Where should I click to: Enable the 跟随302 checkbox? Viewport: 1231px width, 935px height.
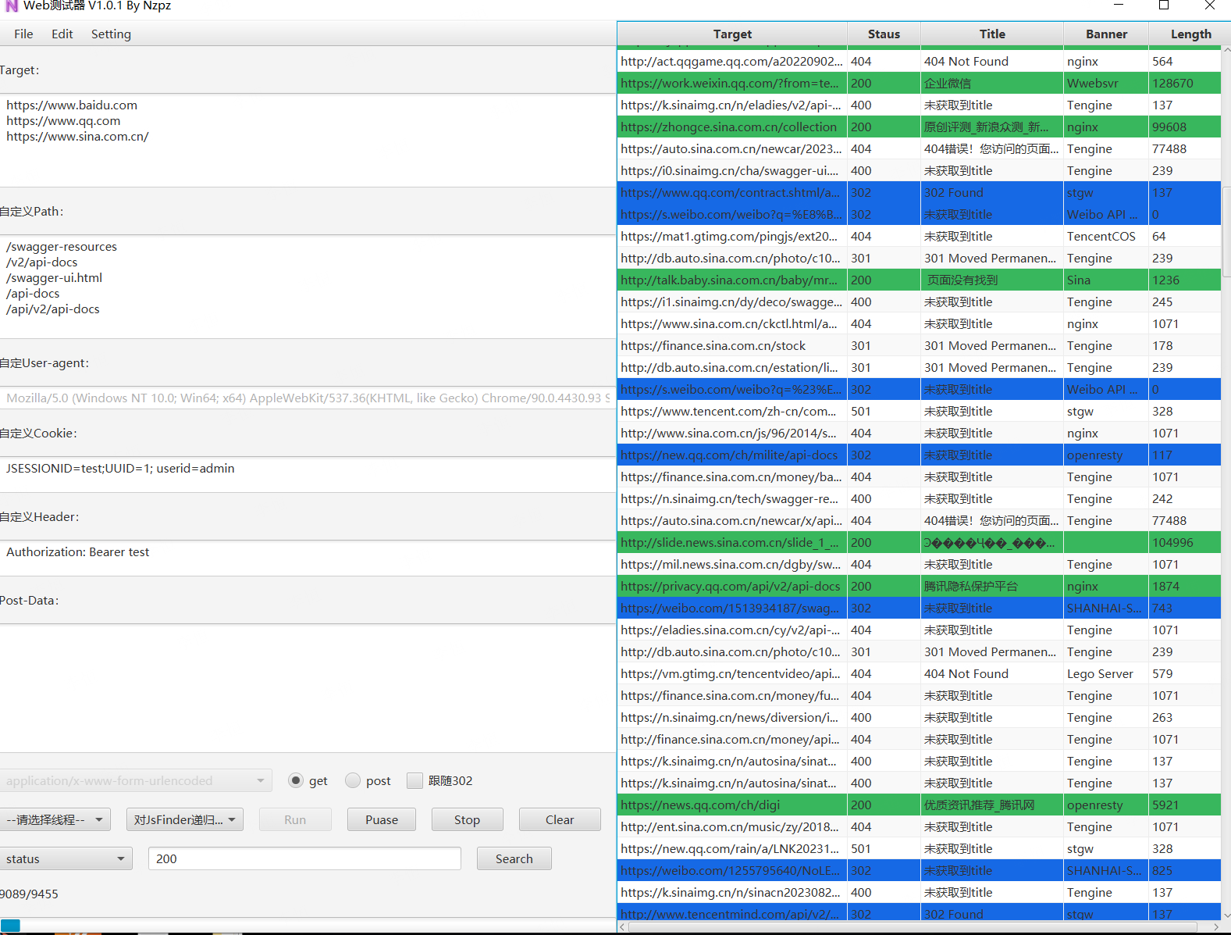tap(414, 780)
